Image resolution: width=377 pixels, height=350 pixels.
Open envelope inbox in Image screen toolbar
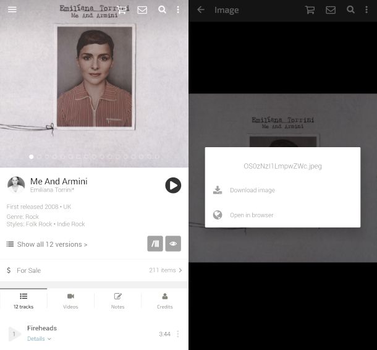(331, 10)
